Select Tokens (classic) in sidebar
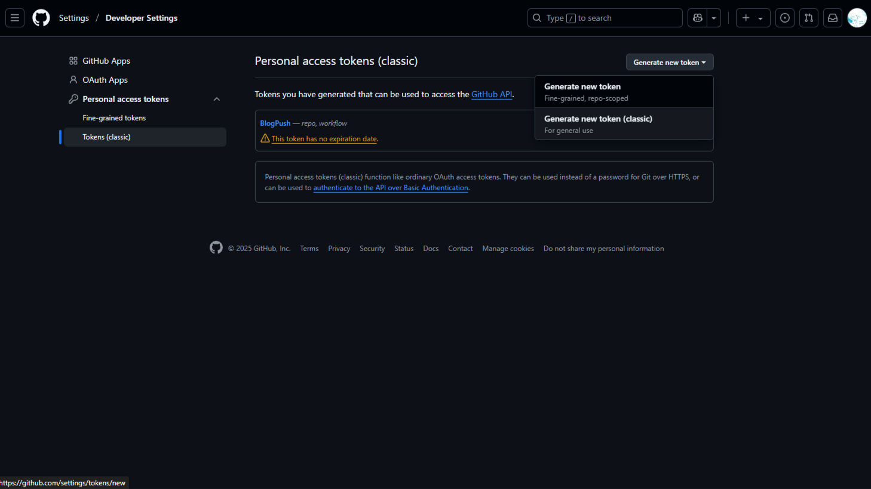This screenshot has width=871, height=489. click(x=145, y=137)
